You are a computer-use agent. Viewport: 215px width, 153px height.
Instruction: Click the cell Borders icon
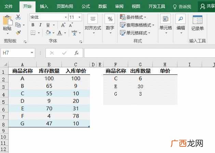click(x=33, y=33)
